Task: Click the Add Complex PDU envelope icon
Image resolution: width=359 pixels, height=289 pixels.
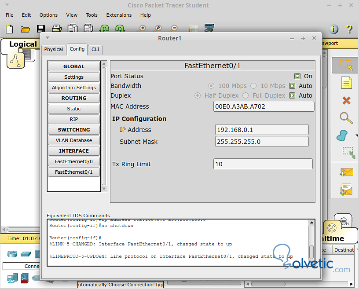Action: coord(346,190)
